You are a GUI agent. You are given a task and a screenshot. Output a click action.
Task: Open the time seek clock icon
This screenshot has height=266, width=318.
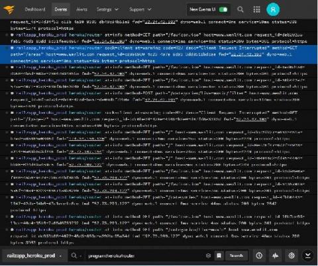259,255
